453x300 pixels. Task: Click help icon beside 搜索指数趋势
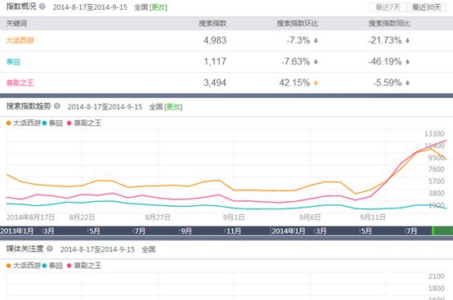tap(57, 106)
